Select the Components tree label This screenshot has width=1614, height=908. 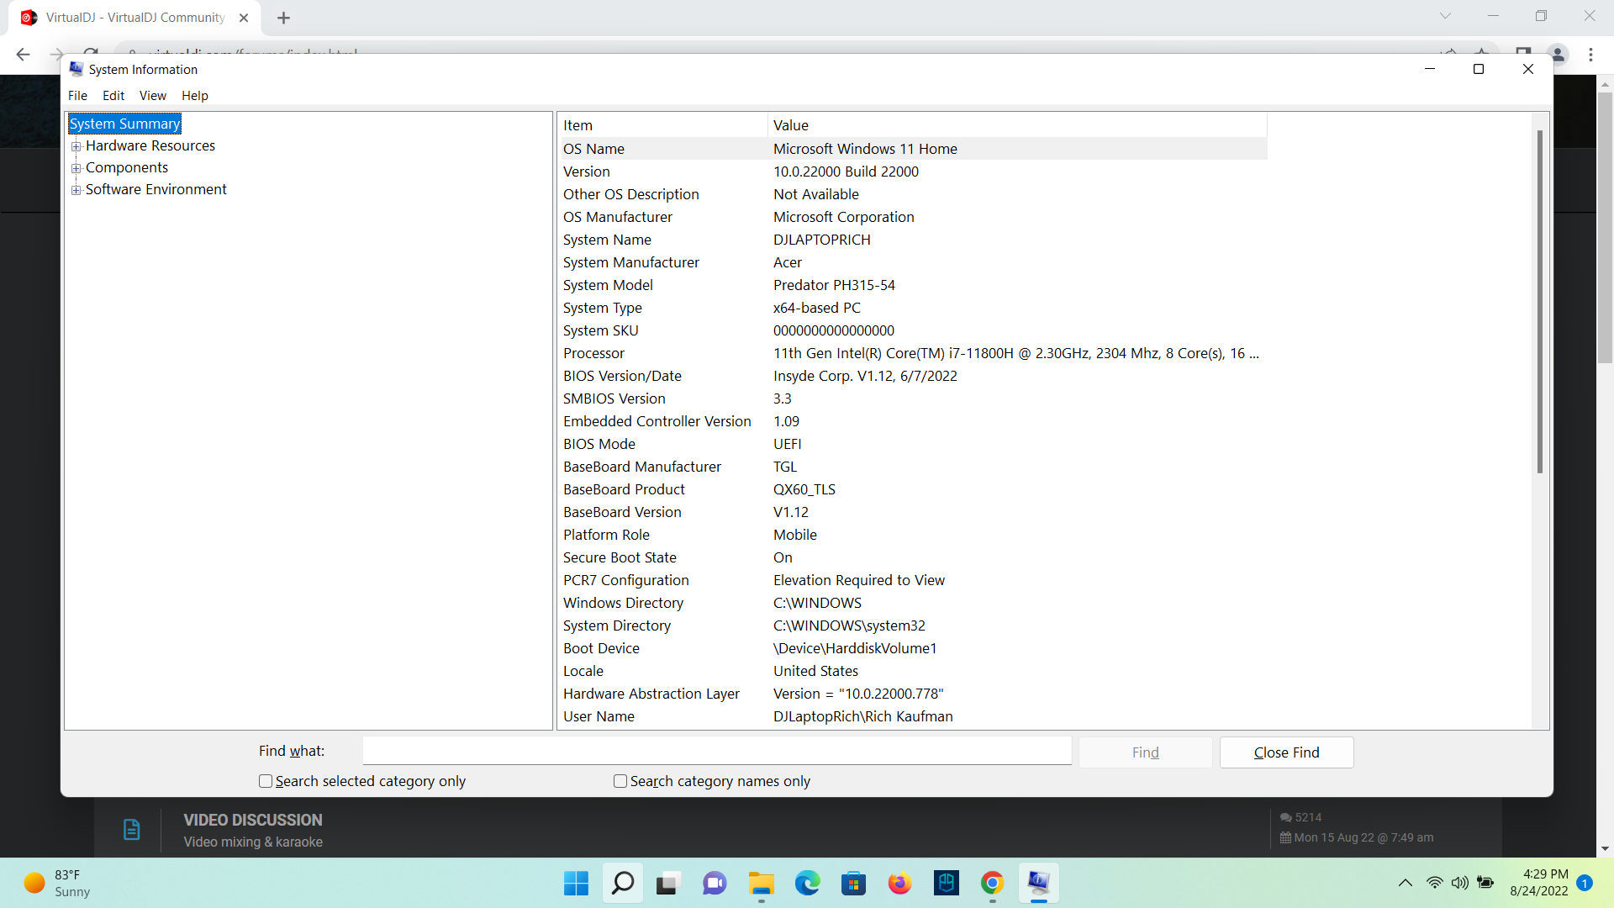[x=127, y=167]
